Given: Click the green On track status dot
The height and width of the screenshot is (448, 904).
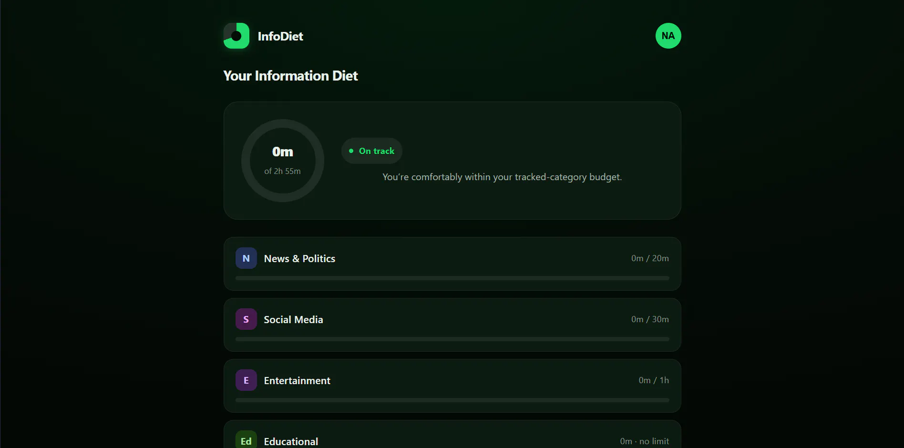Looking at the screenshot, I should 351,151.
